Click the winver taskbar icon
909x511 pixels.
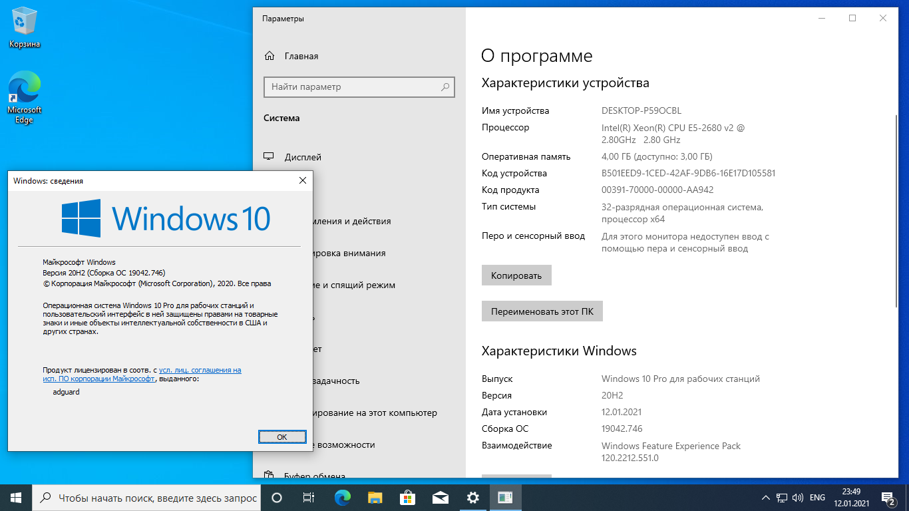click(506, 498)
